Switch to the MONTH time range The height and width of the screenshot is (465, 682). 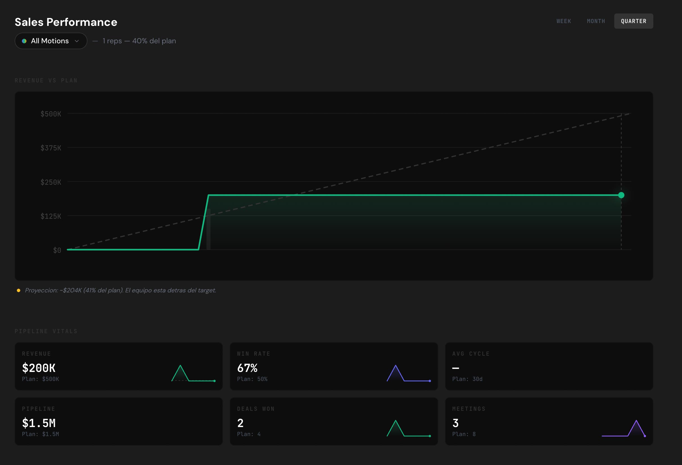(596, 21)
